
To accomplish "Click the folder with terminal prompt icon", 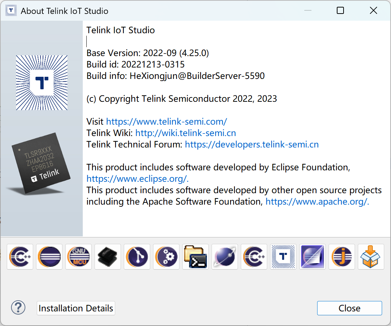I will tap(195, 257).
